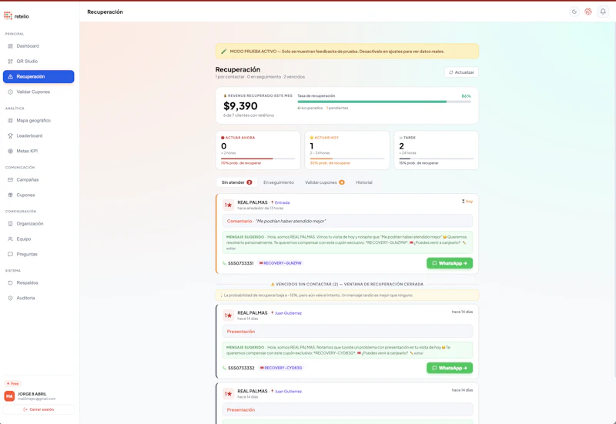Switch to the Historial tab

(364, 182)
